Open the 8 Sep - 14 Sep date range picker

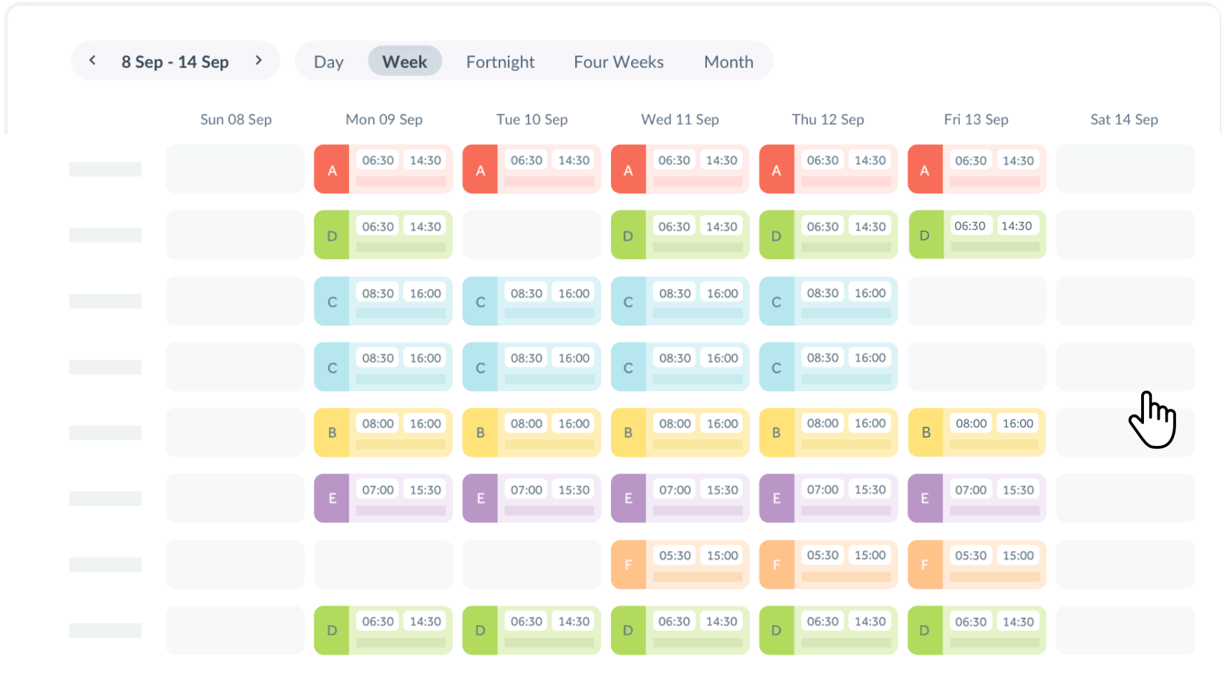pyautogui.click(x=175, y=62)
